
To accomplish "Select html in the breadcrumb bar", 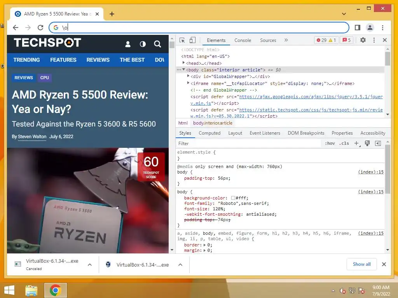I will pyautogui.click(x=183, y=123).
